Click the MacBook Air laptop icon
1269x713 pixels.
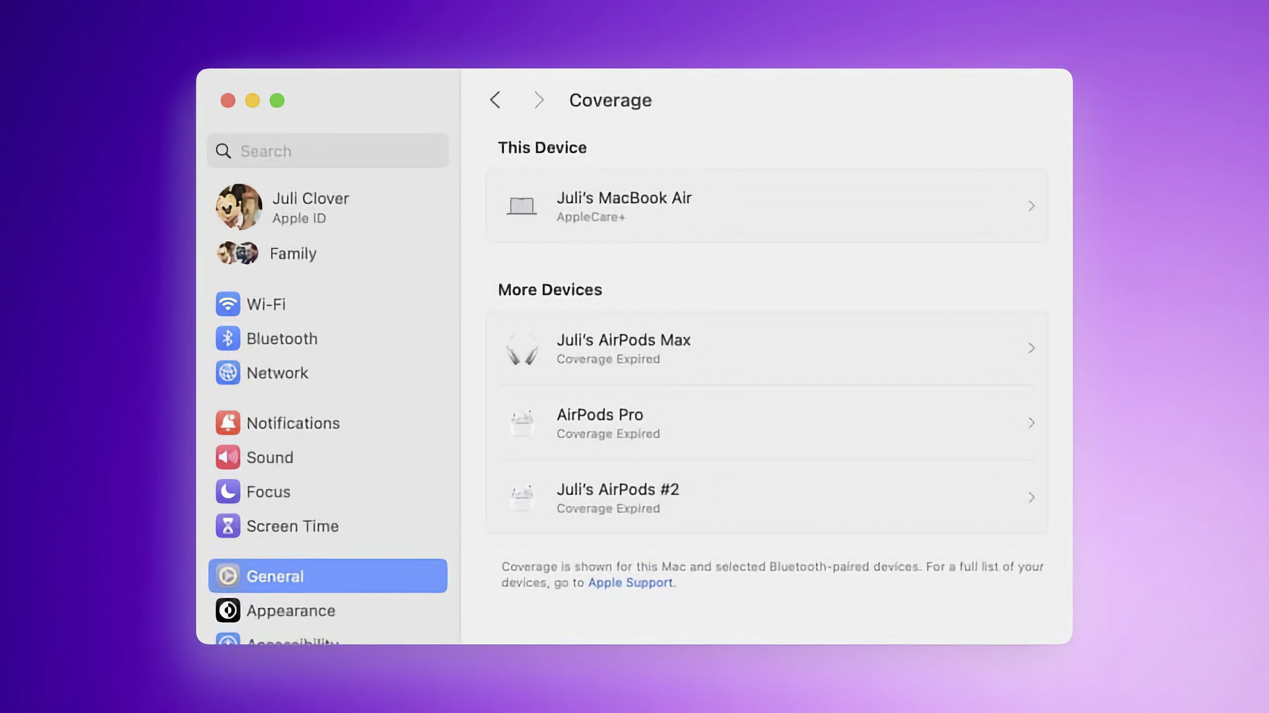pos(522,206)
